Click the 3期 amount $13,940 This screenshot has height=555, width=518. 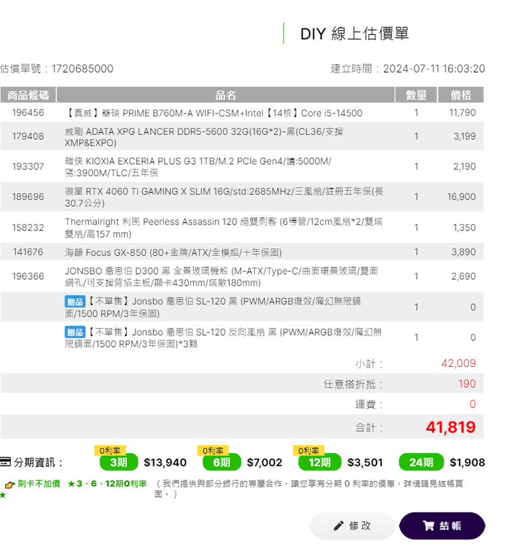165,463
